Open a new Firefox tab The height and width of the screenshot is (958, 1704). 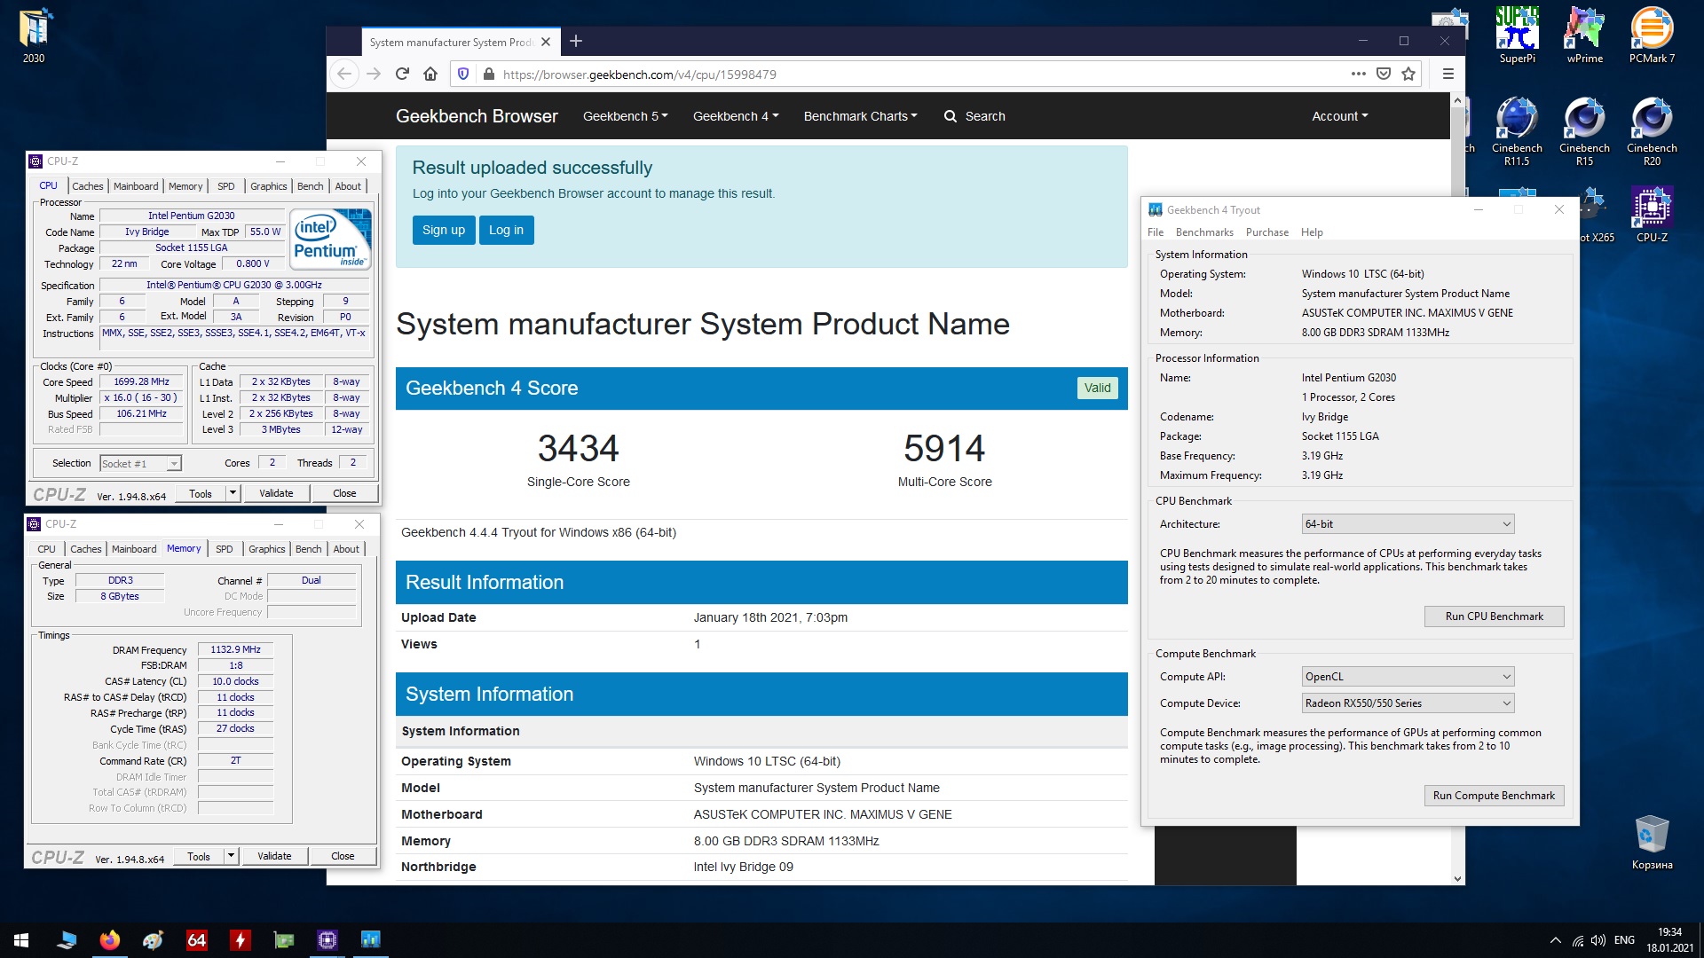point(576,41)
